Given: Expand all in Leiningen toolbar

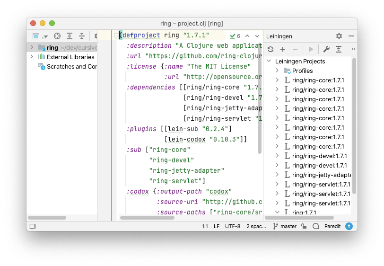Looking at the screenshot, I should pos(339,49).
